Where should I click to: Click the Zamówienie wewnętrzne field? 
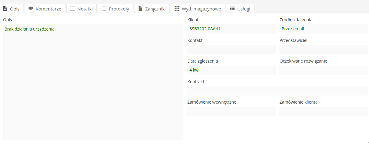tap(231, 111)
